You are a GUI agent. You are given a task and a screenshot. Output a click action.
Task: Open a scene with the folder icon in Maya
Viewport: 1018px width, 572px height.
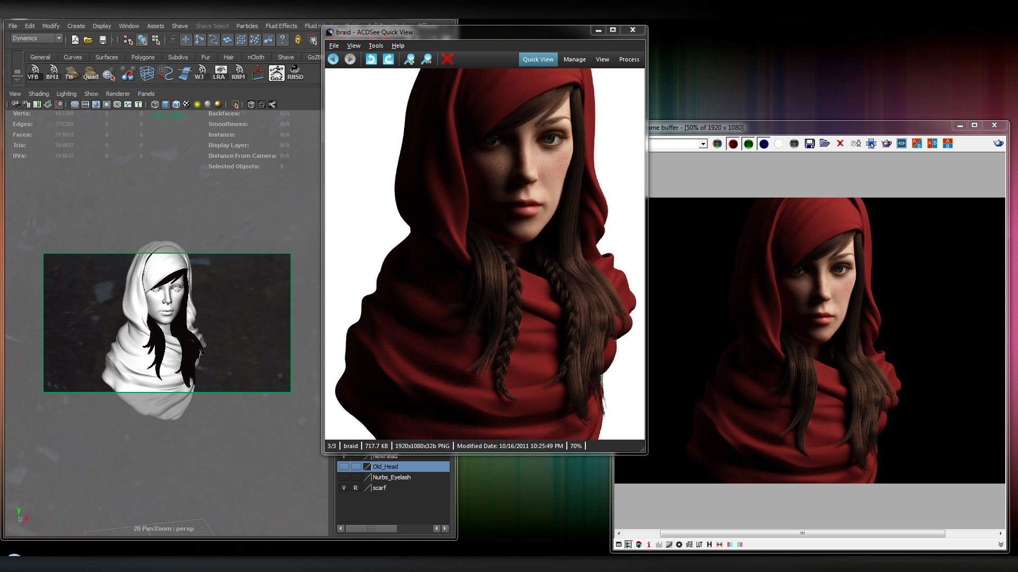pyautogui.click(x=88, y=40)
